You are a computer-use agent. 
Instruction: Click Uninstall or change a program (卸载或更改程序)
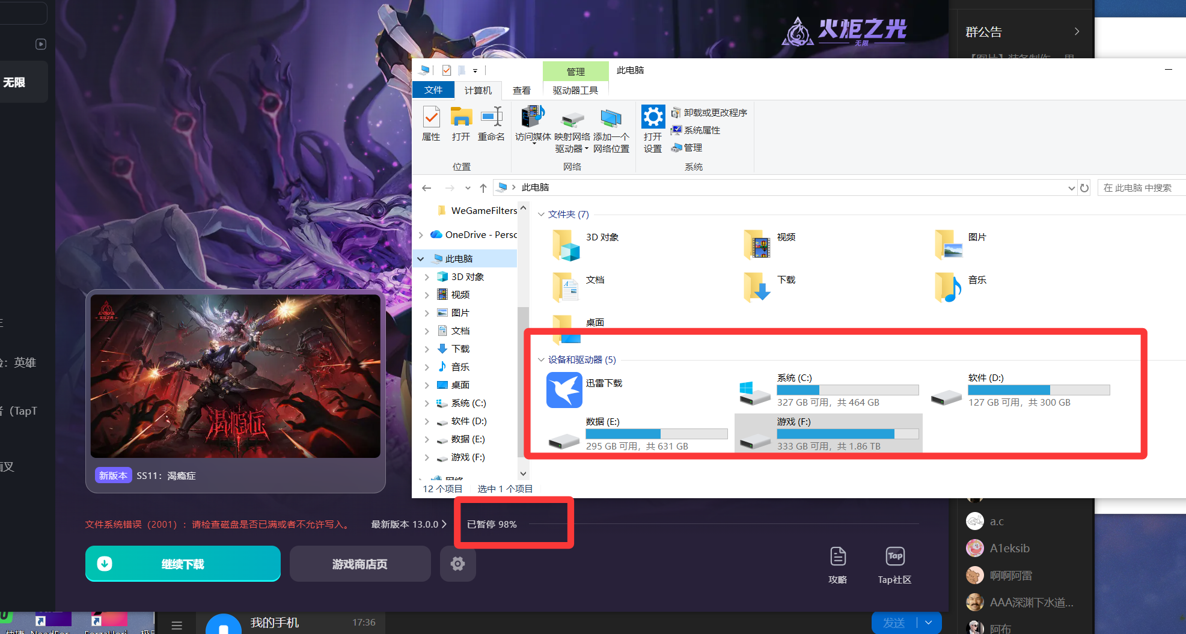tap(709, 113)
